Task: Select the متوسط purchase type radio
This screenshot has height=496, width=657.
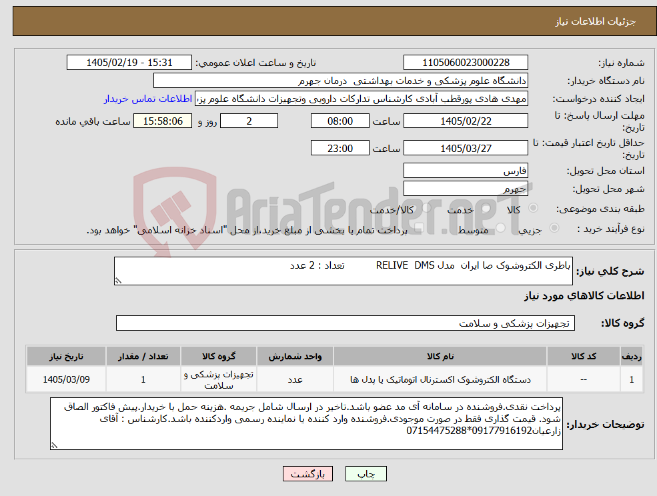Action: click(x=501, y=228)
